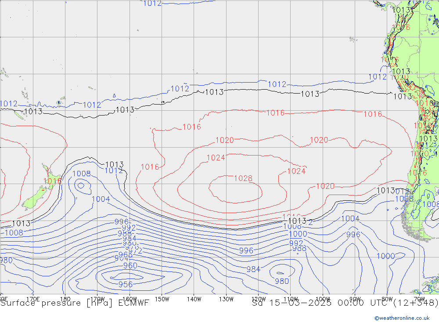The image size is (439, 322).
Task: Click the 984 isobar label near 120W
Action: tap(253, 269)
